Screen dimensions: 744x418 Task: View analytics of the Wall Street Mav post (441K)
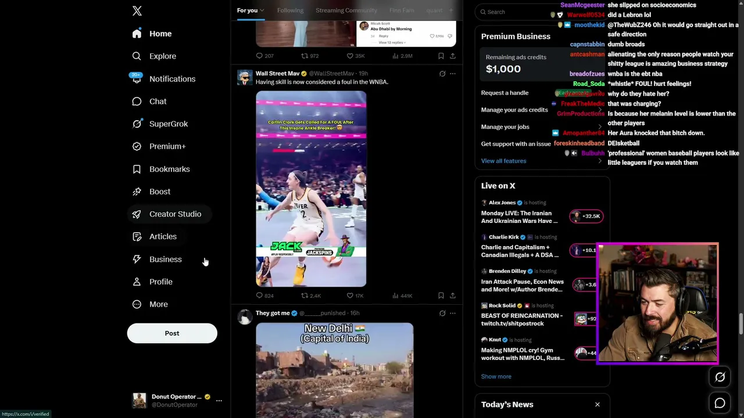coord(402,296)
